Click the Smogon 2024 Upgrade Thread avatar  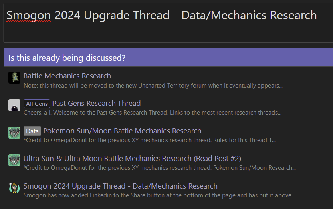coord(14,187)
